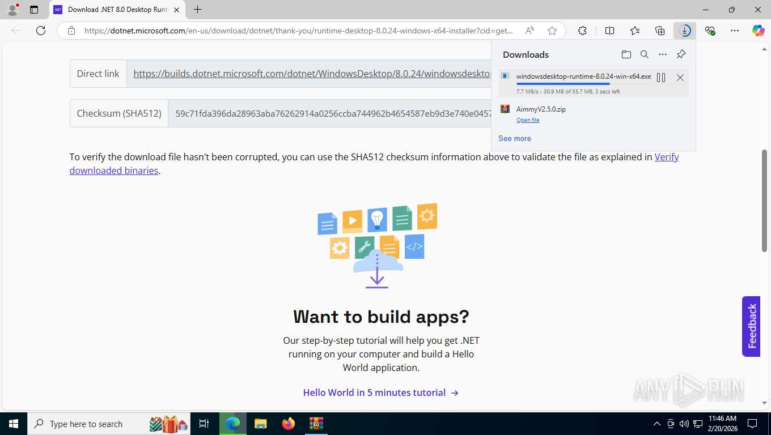This screenshot has height=435, width=771.
Task: Click the download speed status text
Action: click(568, 91)
